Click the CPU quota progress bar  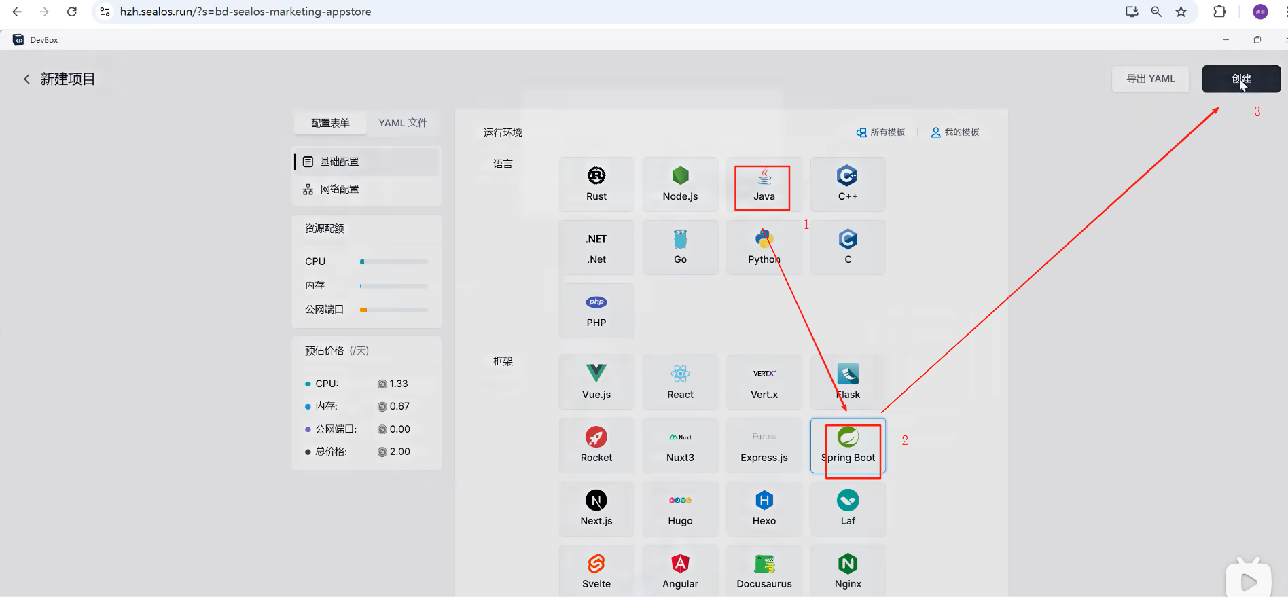pos(394,261)
